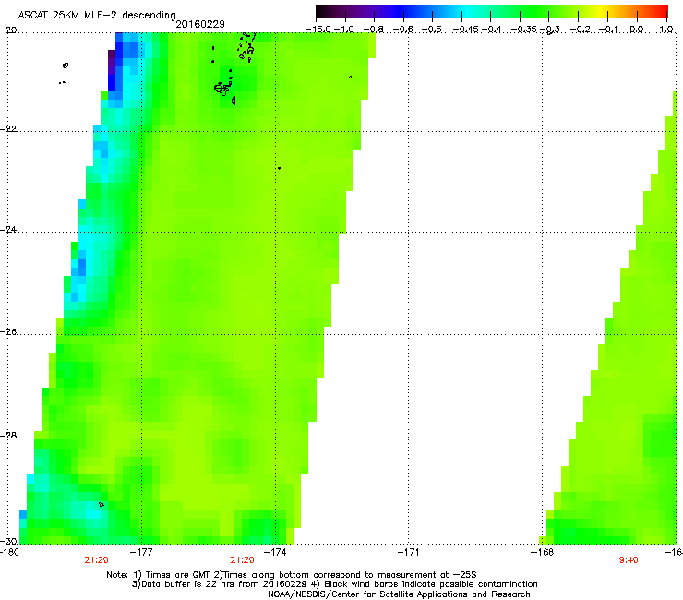Click the note line 'Times are GMT'
The image size is (683, 600).
coord(292,575)
